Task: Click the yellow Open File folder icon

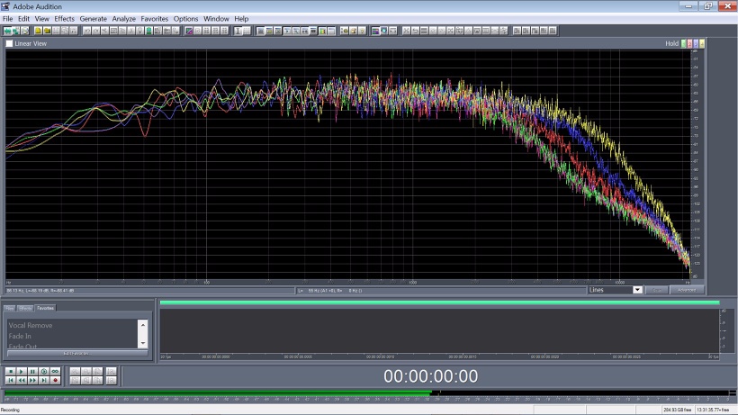Action: (47, 31)
